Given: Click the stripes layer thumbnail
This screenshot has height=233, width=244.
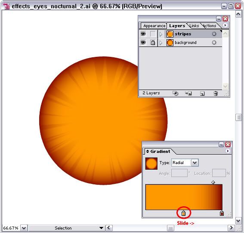Looking at the screenshot, I should (170, 34).
